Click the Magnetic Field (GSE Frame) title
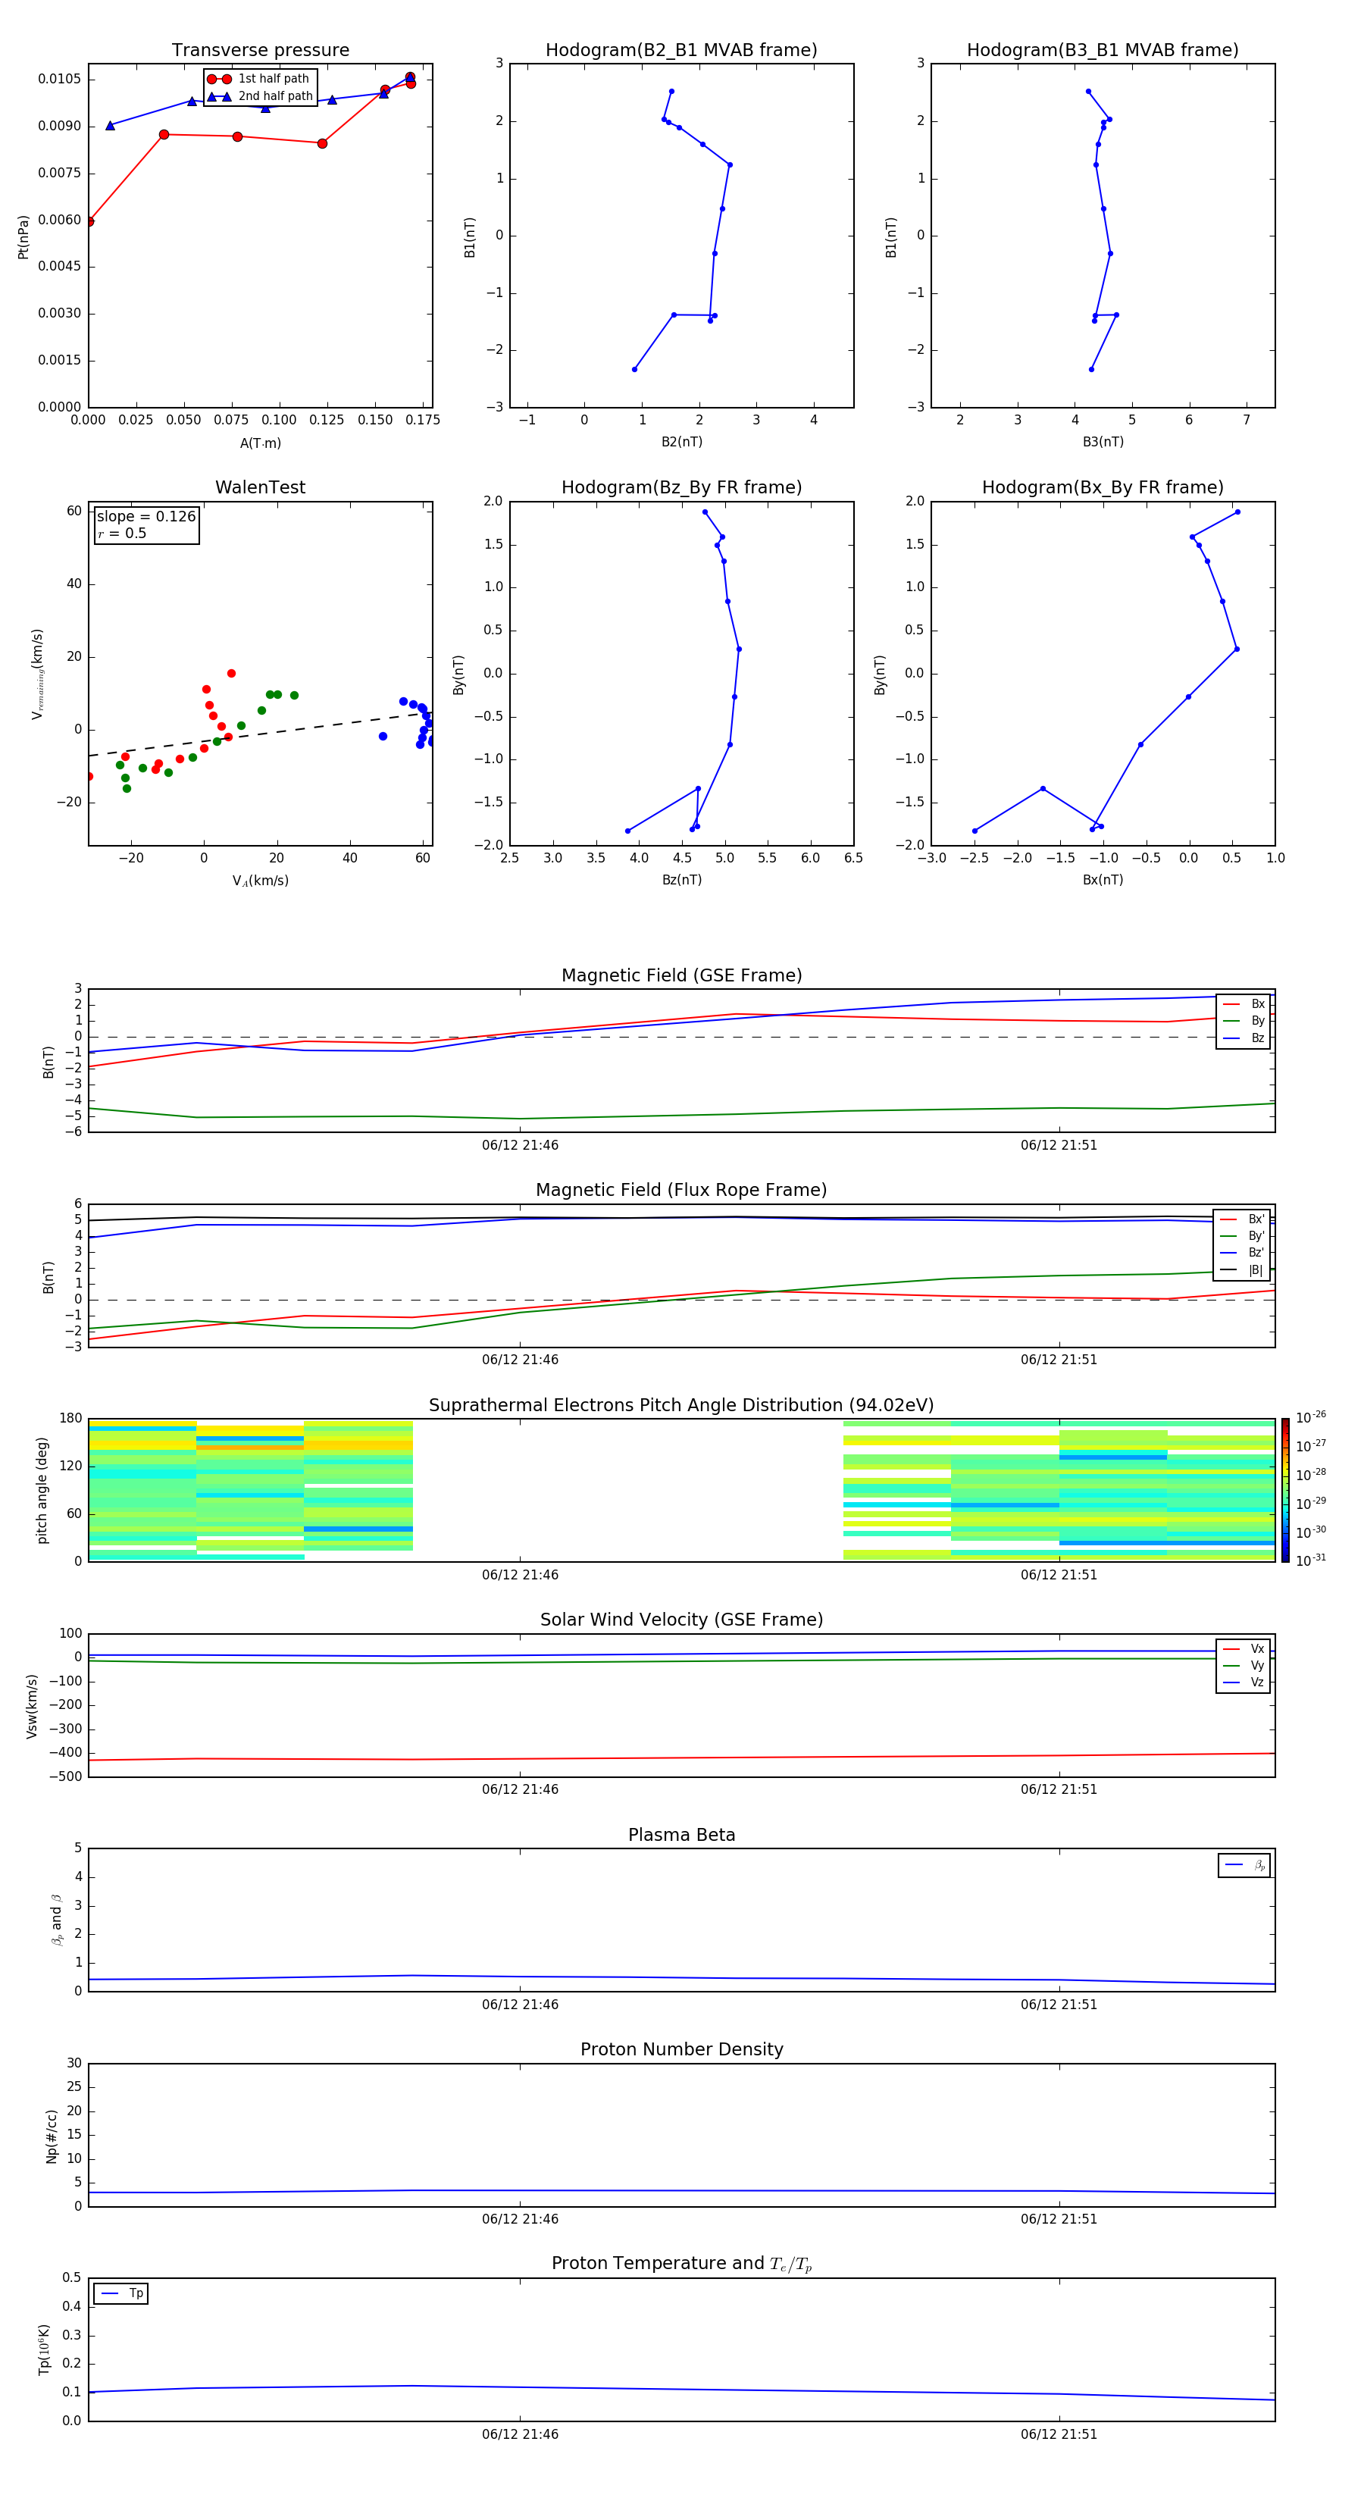The width and height of the screenshot is (1364, 2501). [681, 975]
